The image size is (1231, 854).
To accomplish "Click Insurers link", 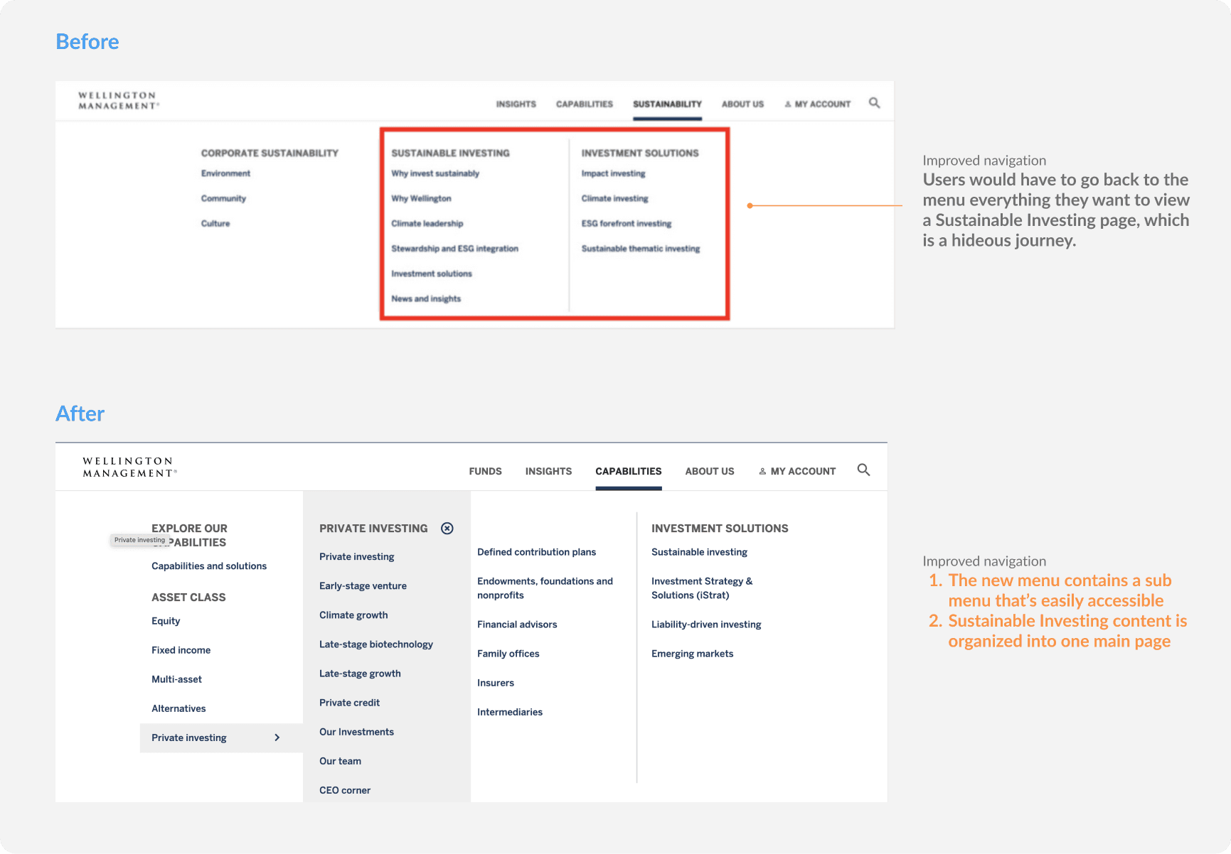I will [496, 683].
